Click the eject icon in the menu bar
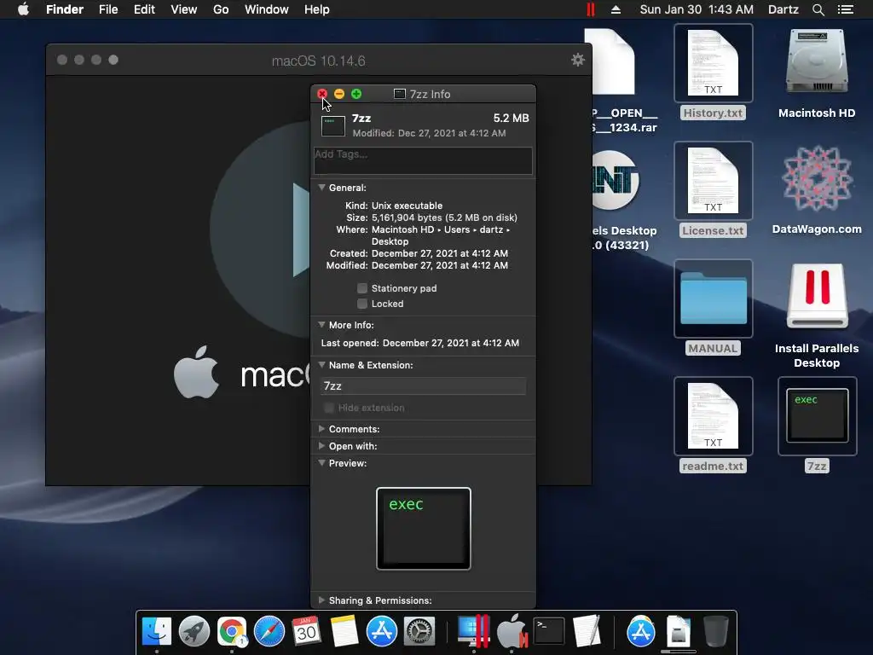873x655 pixels. point(616,9)
